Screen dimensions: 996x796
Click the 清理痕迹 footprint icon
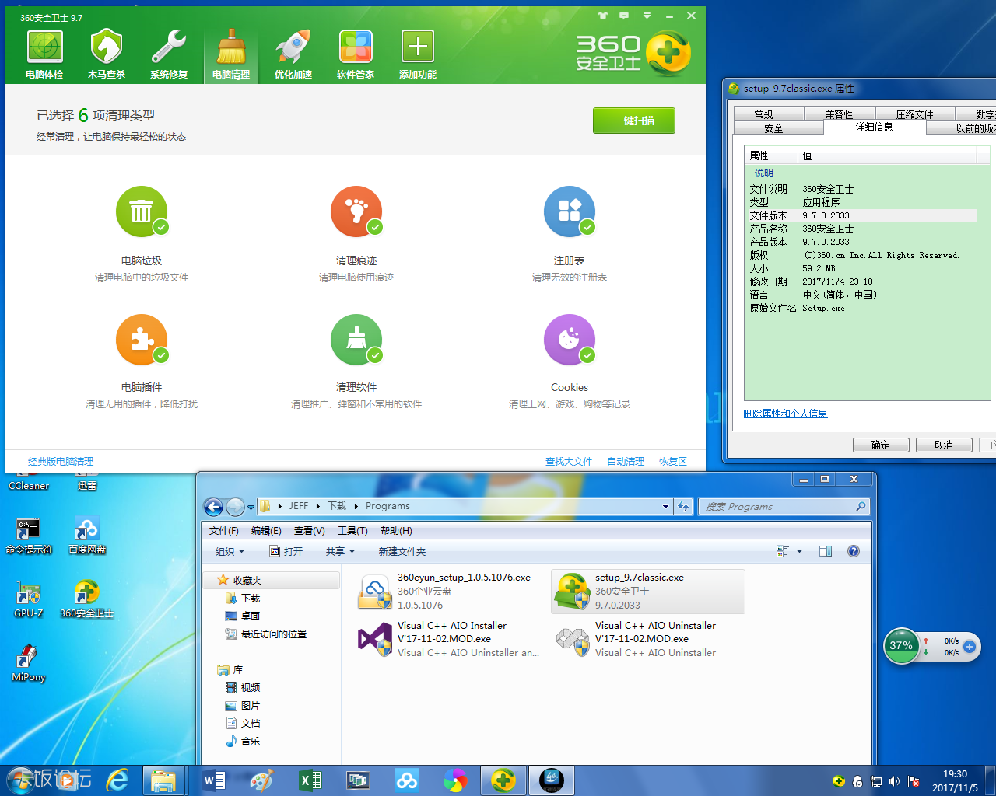coord(356,211)
